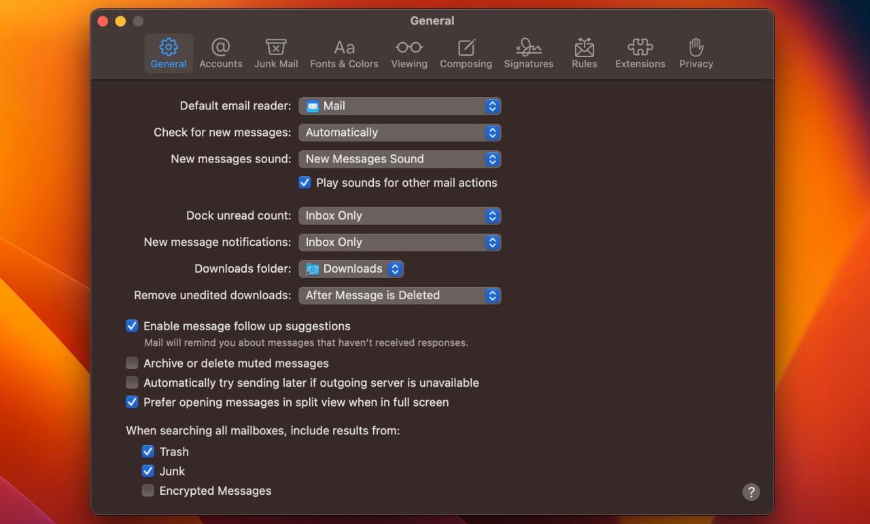Open the Extensions puzzle tab
Viewport: 870px width, 524px height.
pyautogui.click(x=640, y=53)
